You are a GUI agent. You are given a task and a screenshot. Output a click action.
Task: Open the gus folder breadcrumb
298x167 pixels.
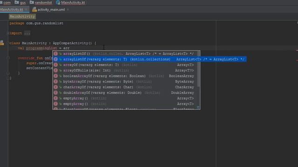pos(20,2)
